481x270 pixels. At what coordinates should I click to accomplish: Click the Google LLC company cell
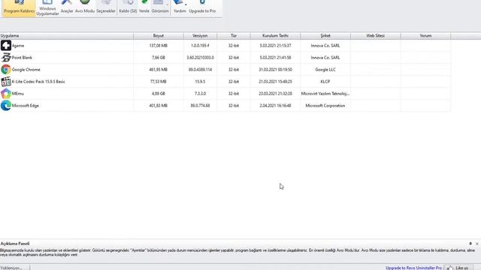point(325,70)
